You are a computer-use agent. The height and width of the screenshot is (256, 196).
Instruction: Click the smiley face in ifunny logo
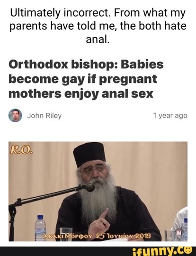tap(188, 251)
